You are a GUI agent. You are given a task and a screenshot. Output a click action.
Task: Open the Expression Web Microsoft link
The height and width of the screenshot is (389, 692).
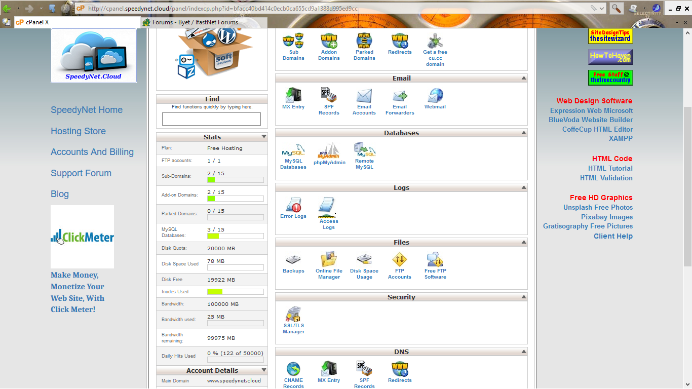pyautogui.click(x=591, y=110)
